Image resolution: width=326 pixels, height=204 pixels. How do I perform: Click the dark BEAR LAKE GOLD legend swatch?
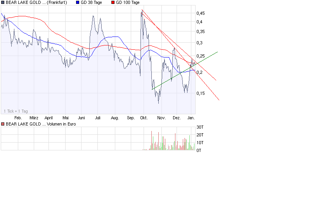pos(3,2)
